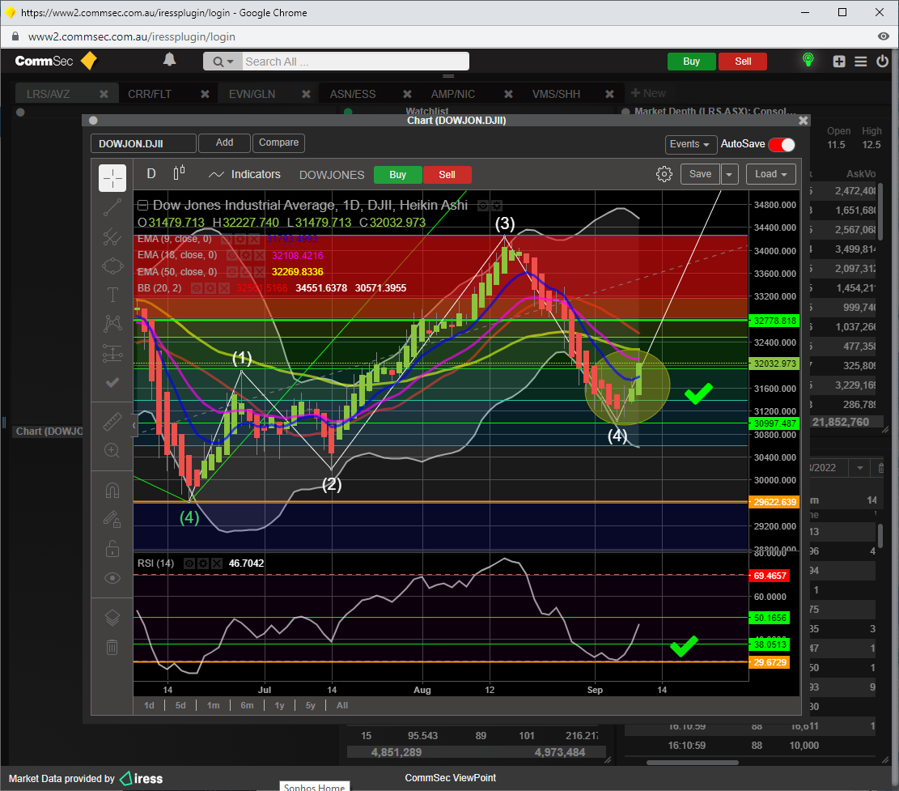
Task: Open search type dropdown magnifier
Action: pyautogui.click(x=222, y=62)
